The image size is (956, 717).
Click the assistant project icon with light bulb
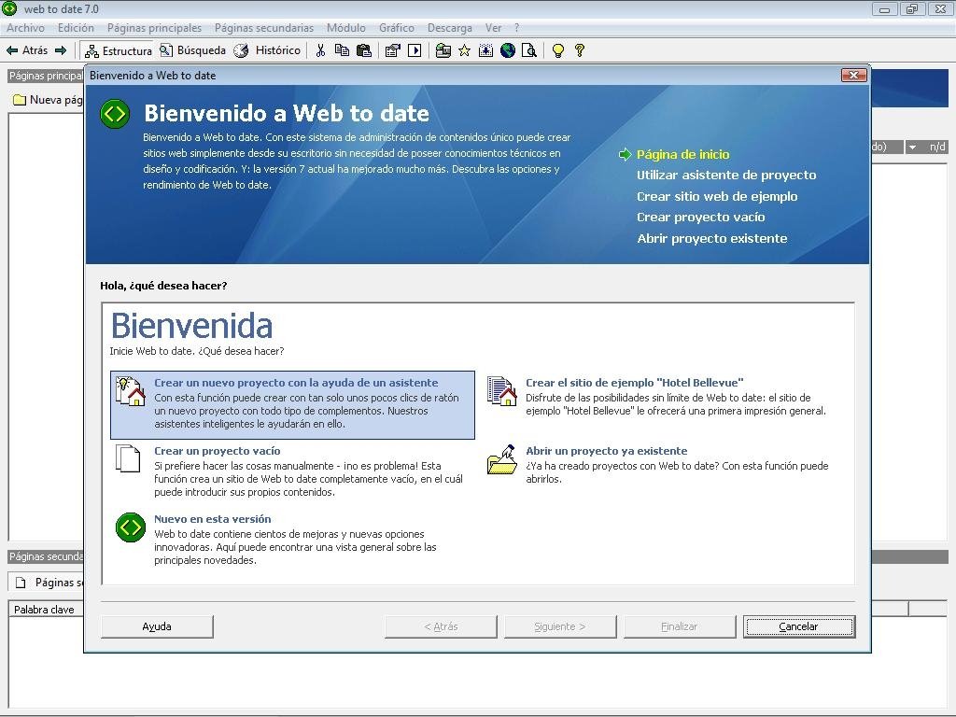131,391
